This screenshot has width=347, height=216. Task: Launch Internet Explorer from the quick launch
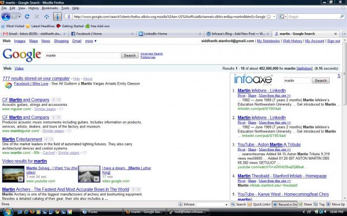[26, 212]
